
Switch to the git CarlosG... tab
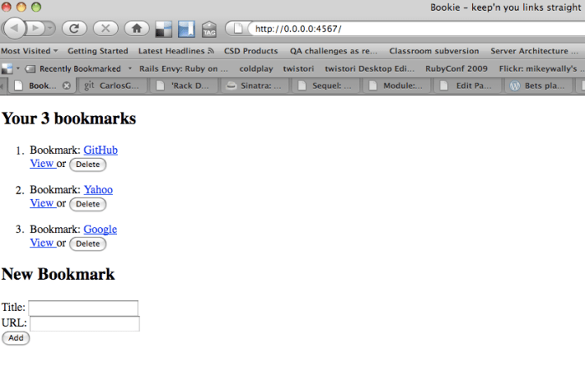coord(113,86)
